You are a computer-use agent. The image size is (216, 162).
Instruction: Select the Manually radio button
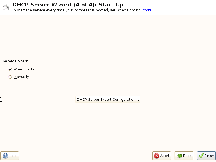pyautogui.click(x=10, y=77)
